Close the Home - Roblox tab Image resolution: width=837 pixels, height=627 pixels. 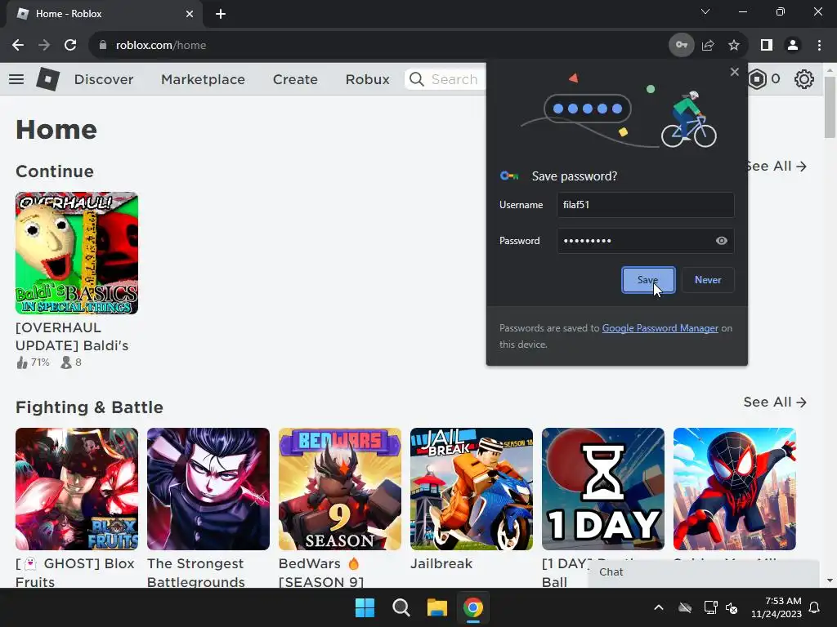[x=190, y=14]
